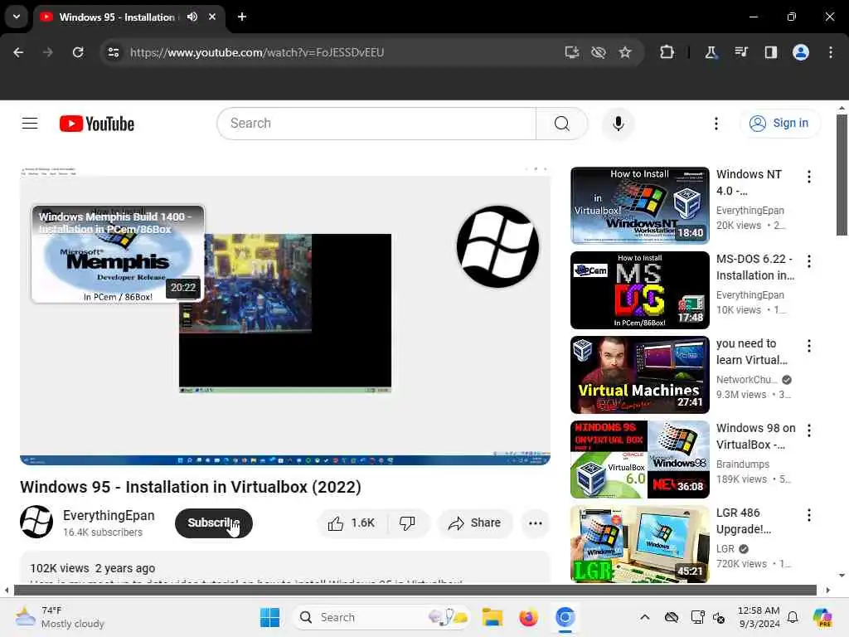Mute the tab using the speaker icon

coord(192,17)
